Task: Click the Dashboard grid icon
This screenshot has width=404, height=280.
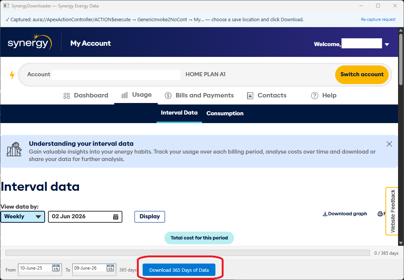Action: click(x=67, y=96)
